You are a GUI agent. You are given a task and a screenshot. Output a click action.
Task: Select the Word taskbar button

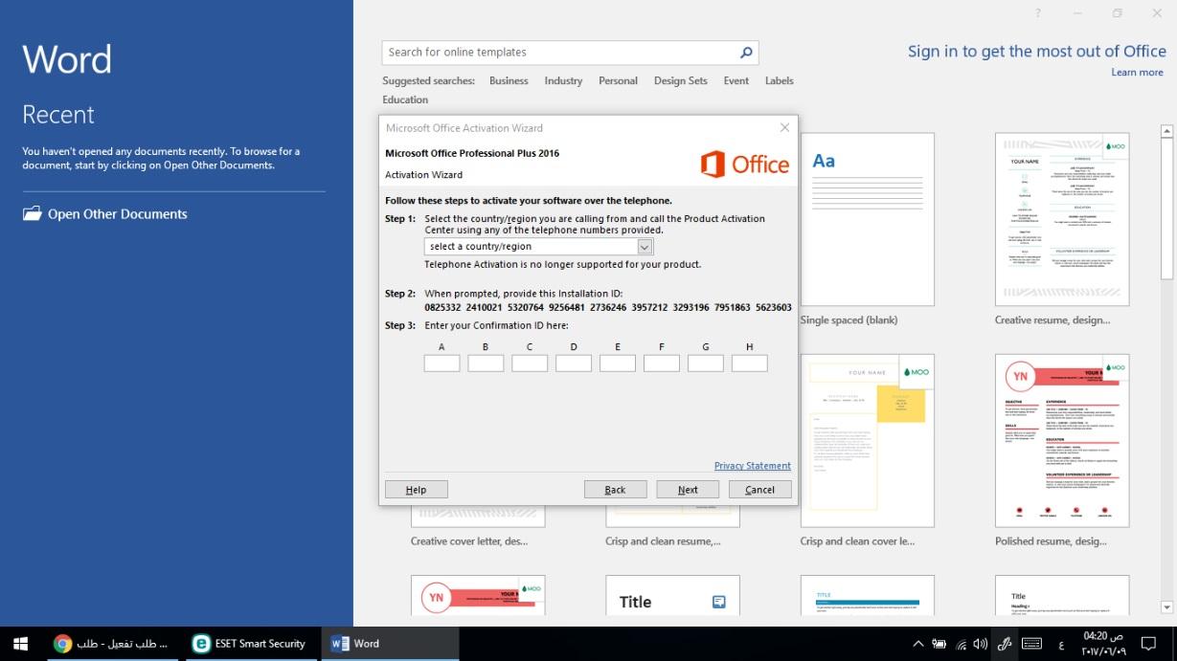[390, 644]
